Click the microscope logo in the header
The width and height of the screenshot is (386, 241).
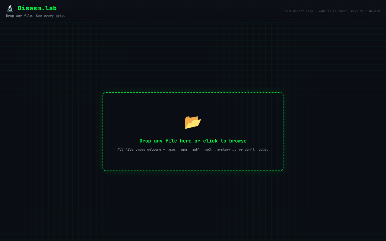click(10, 8)
